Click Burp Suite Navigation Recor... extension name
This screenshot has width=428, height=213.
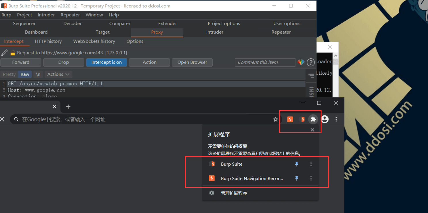point(252,178)
